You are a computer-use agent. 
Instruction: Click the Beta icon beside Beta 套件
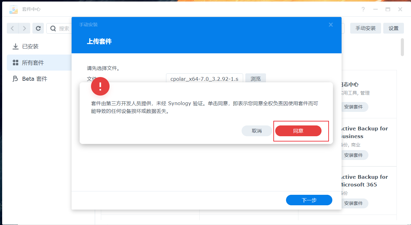click(x=15, y=79)
